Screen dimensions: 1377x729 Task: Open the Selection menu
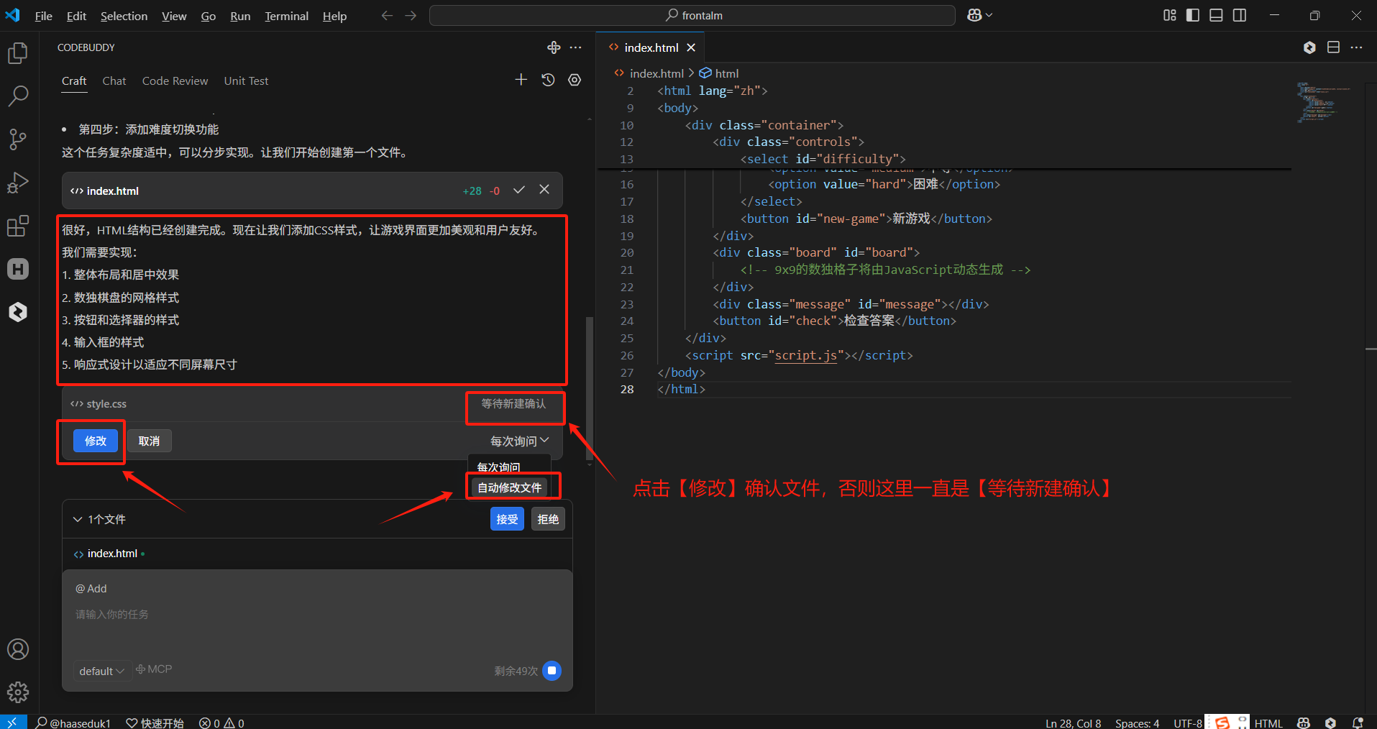point(124,16)
